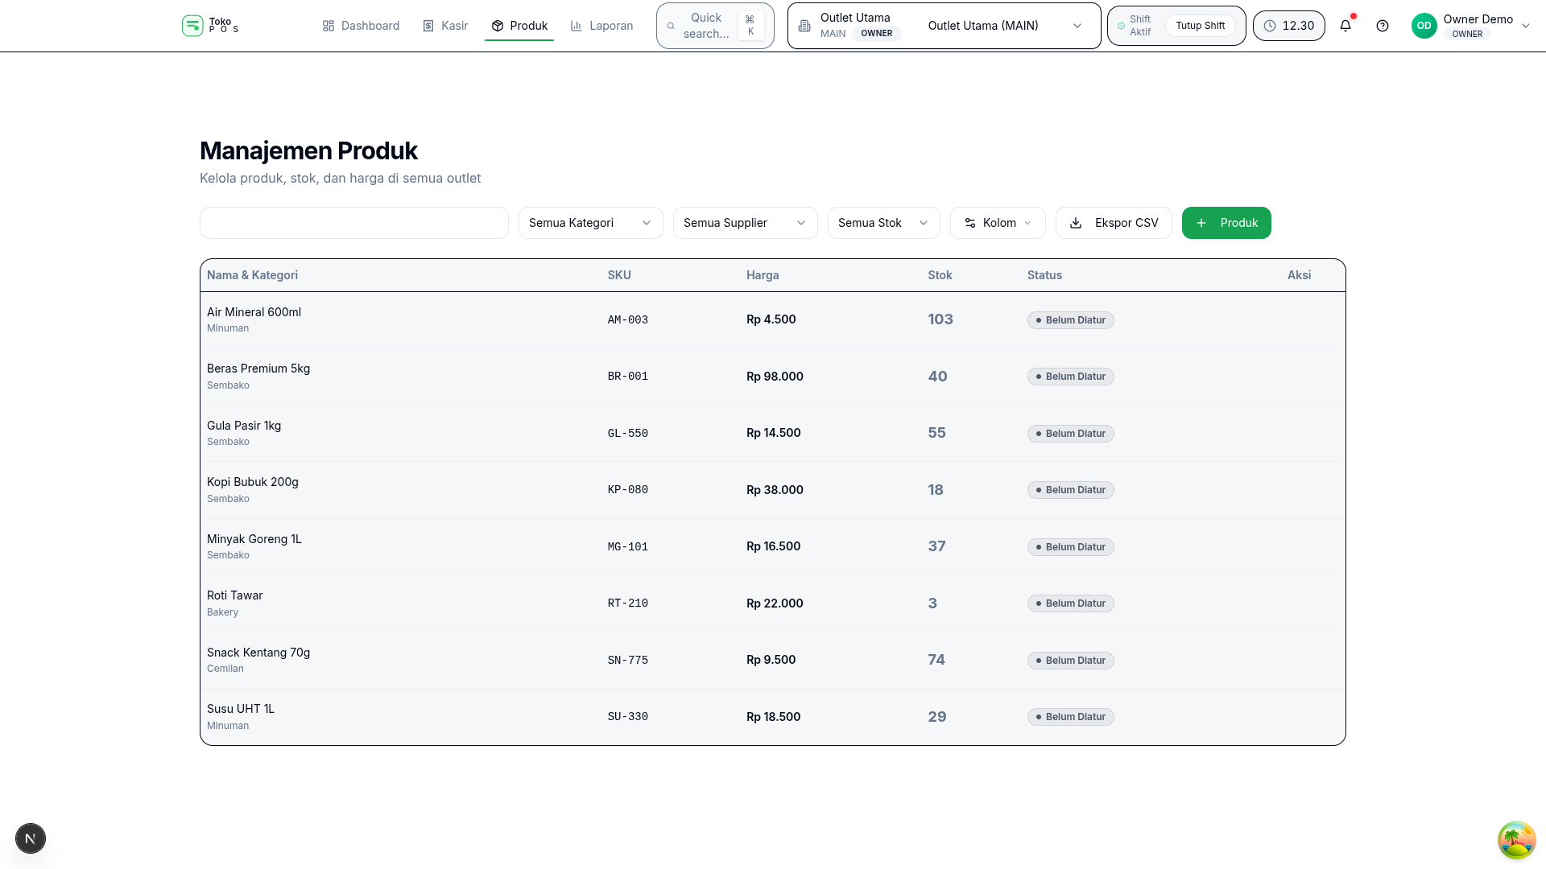Click the N badge in bottom-left corner
The height and width of the screenshot is (869, 1546).
pyautogui.click(x=31, y=838)
